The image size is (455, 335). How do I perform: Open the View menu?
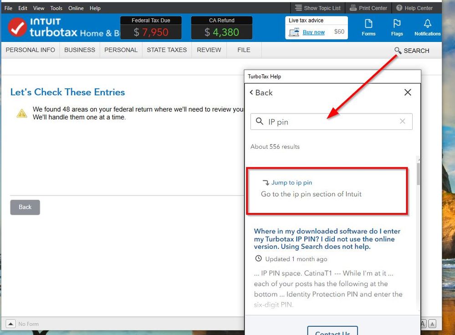click(39, 8)
